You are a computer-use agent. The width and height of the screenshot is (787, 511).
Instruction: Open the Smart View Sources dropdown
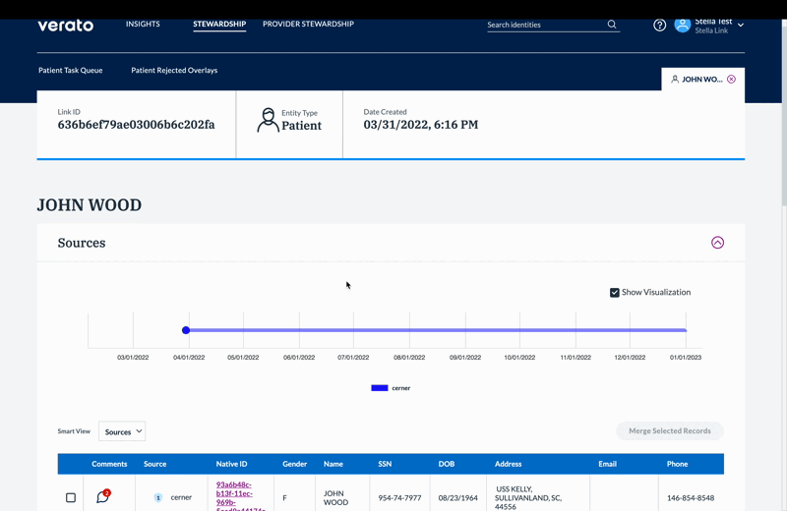[122, 431]
